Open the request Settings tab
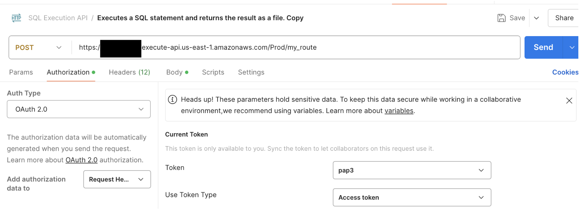 [251, 72]
